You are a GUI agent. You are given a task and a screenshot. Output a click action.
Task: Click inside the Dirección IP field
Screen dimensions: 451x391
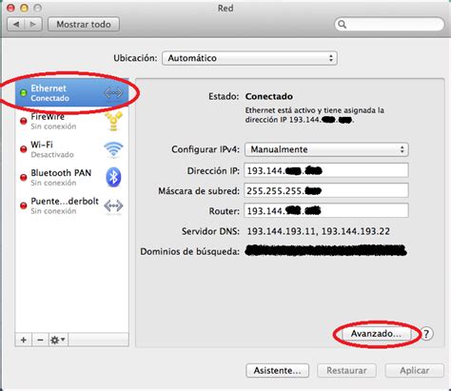coord(326,170)
